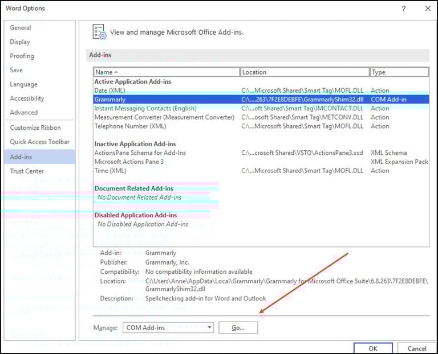Click the COM Add-in type cell
438x354 pixels.
[x=388, y=100]
